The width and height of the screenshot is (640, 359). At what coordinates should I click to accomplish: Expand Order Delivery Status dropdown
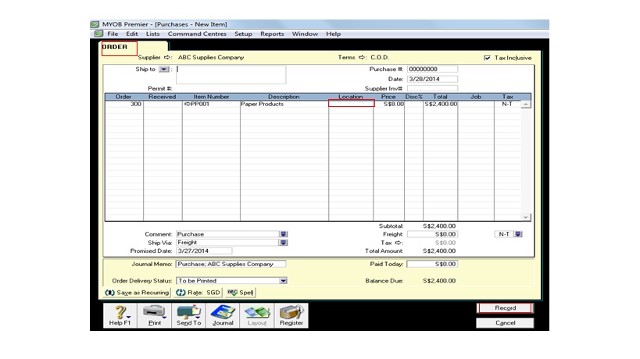click(x=283, y=281)
